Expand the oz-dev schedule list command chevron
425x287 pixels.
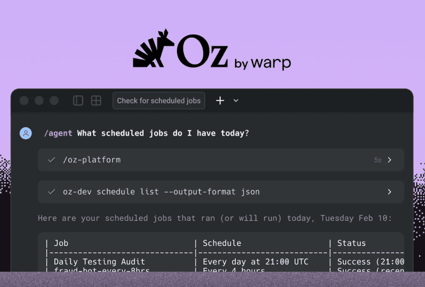[x=390, y=192]
